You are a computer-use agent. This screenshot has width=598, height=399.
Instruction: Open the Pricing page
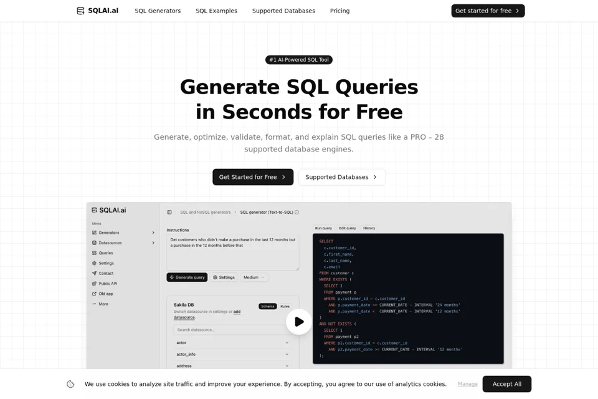coord(339,11)
